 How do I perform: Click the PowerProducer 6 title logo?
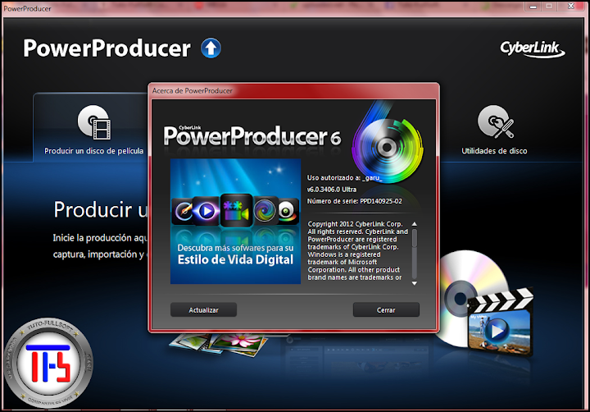252,135
